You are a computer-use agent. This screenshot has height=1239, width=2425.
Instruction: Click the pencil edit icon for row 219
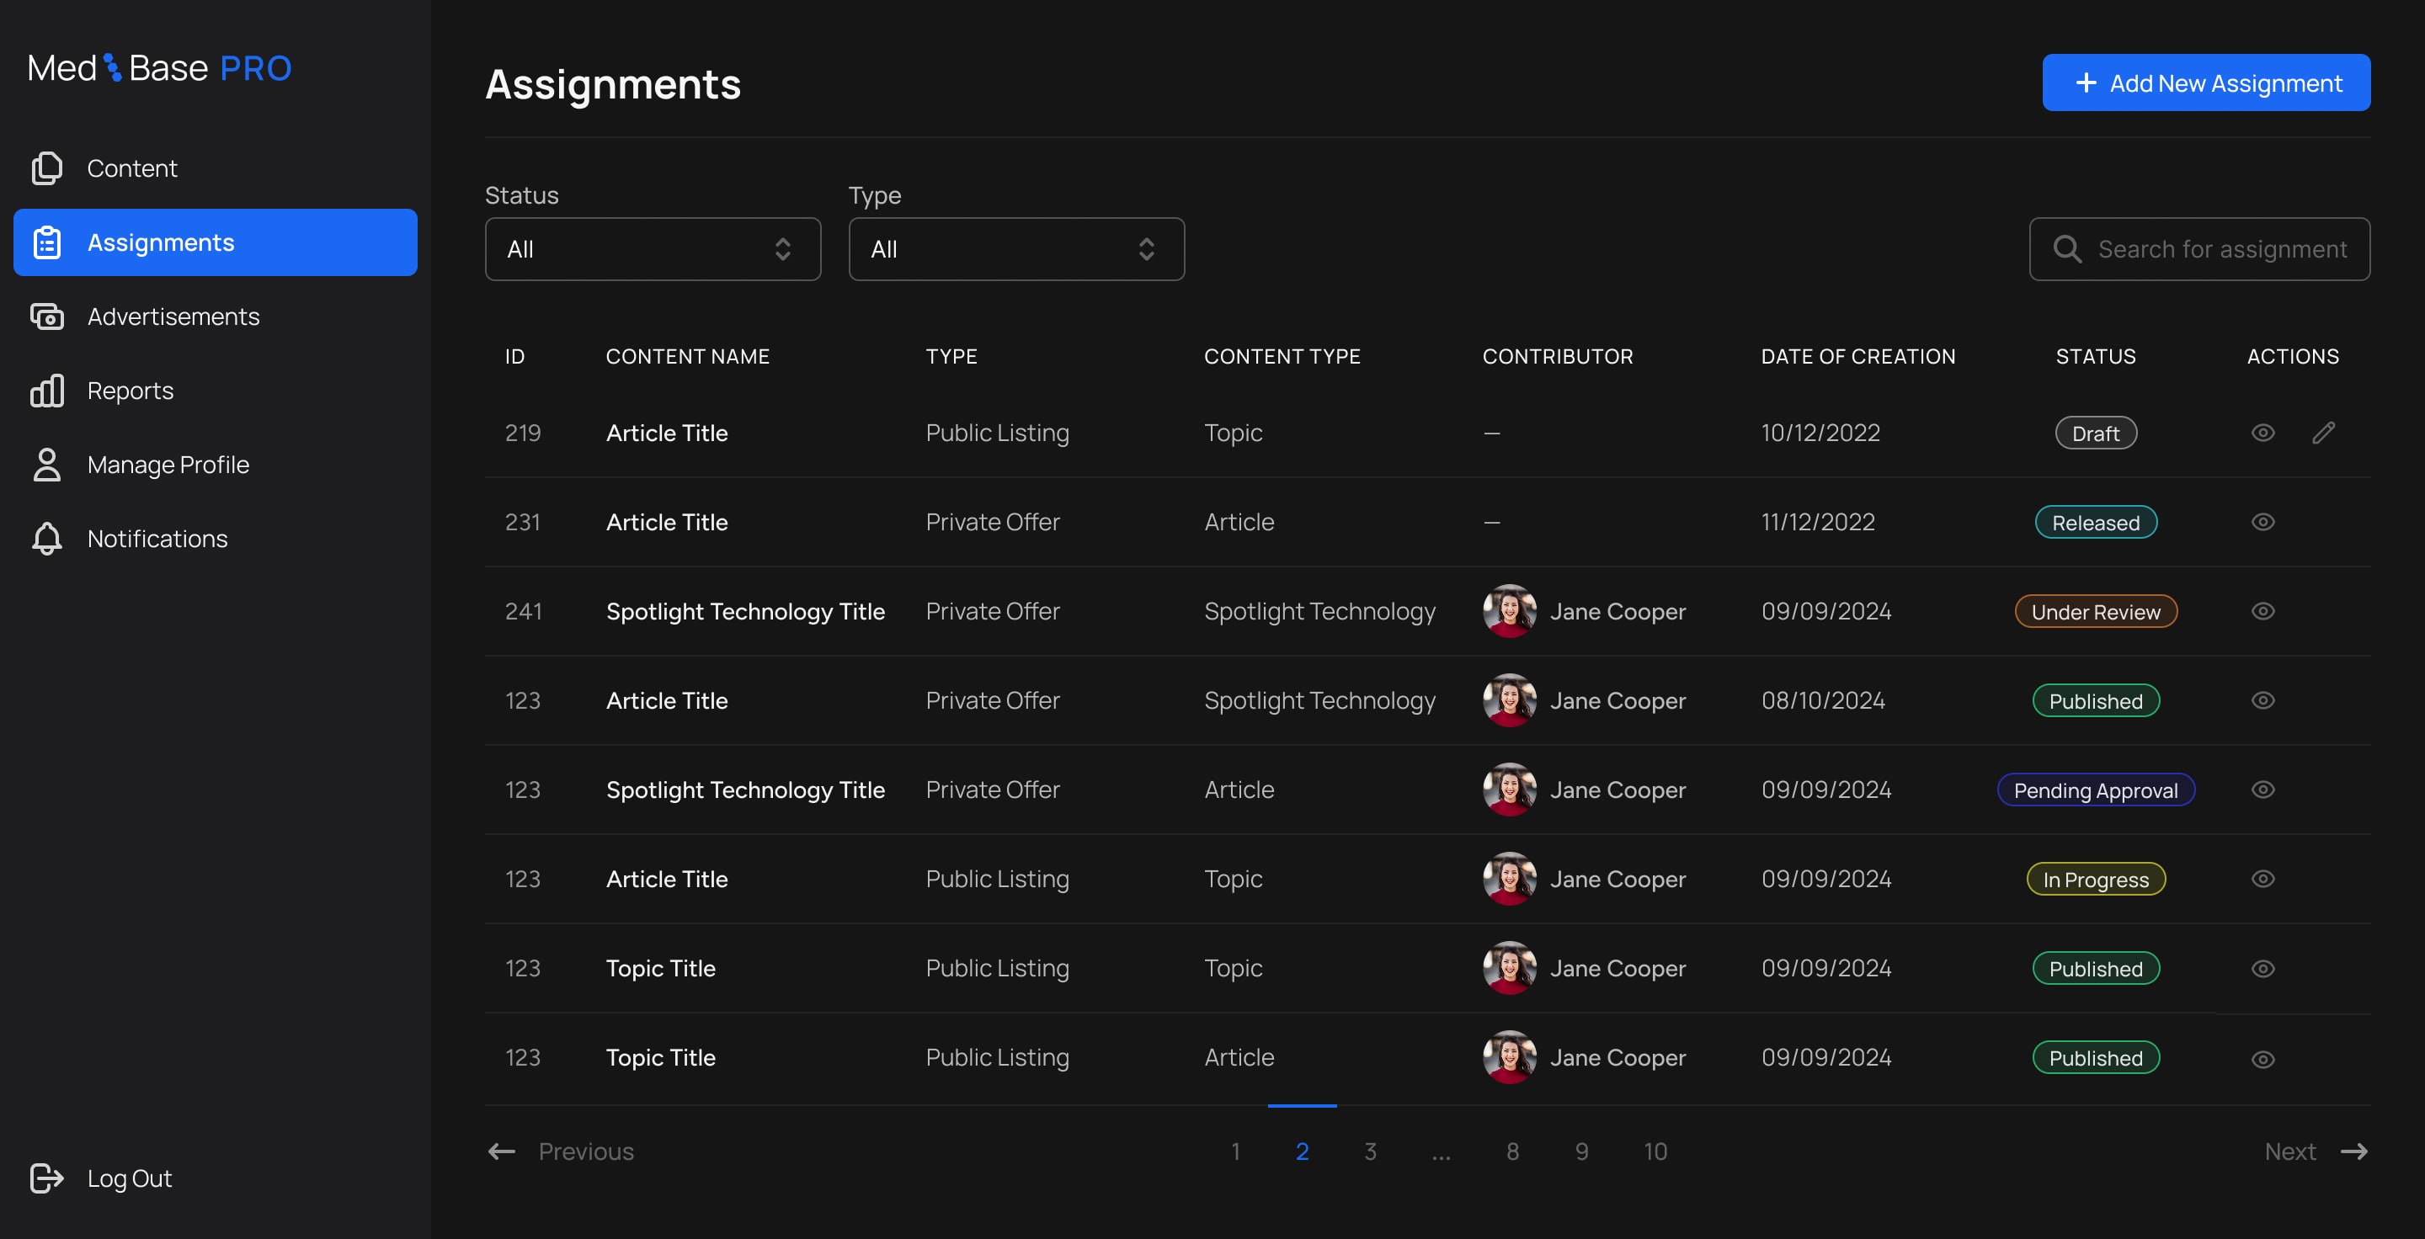pos(2322,433)
